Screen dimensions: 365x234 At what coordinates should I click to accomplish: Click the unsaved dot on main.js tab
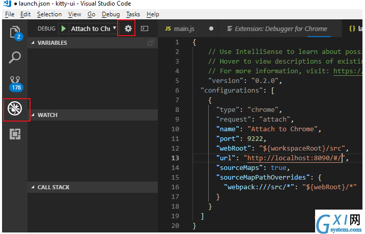211,28
